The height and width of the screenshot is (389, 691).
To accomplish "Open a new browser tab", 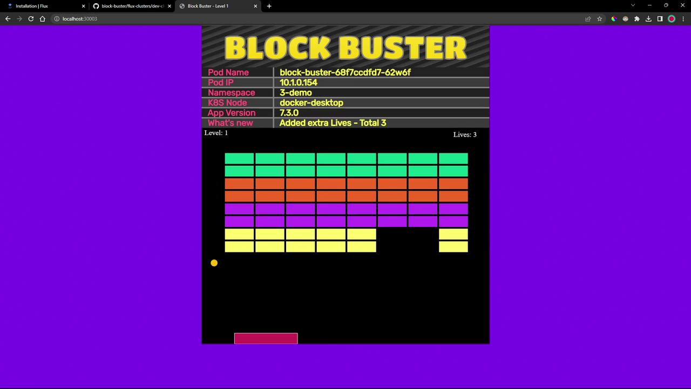I will click(269, 6).
